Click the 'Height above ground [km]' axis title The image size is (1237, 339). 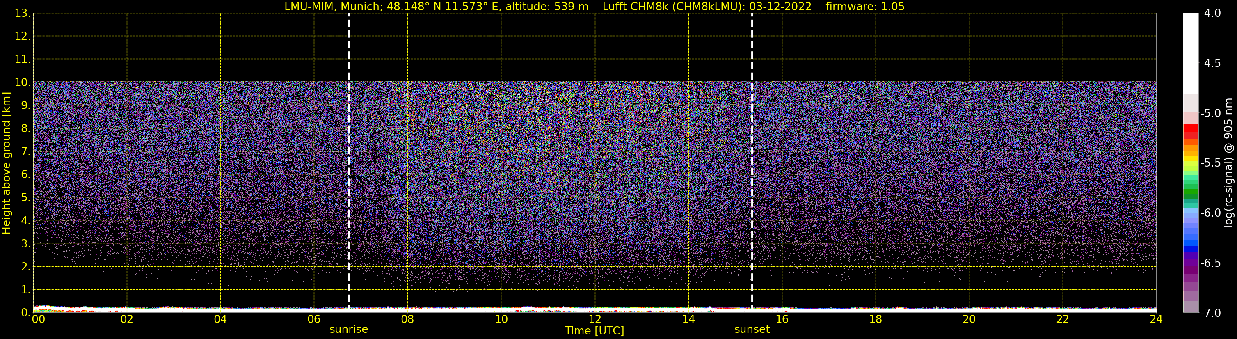6,163
